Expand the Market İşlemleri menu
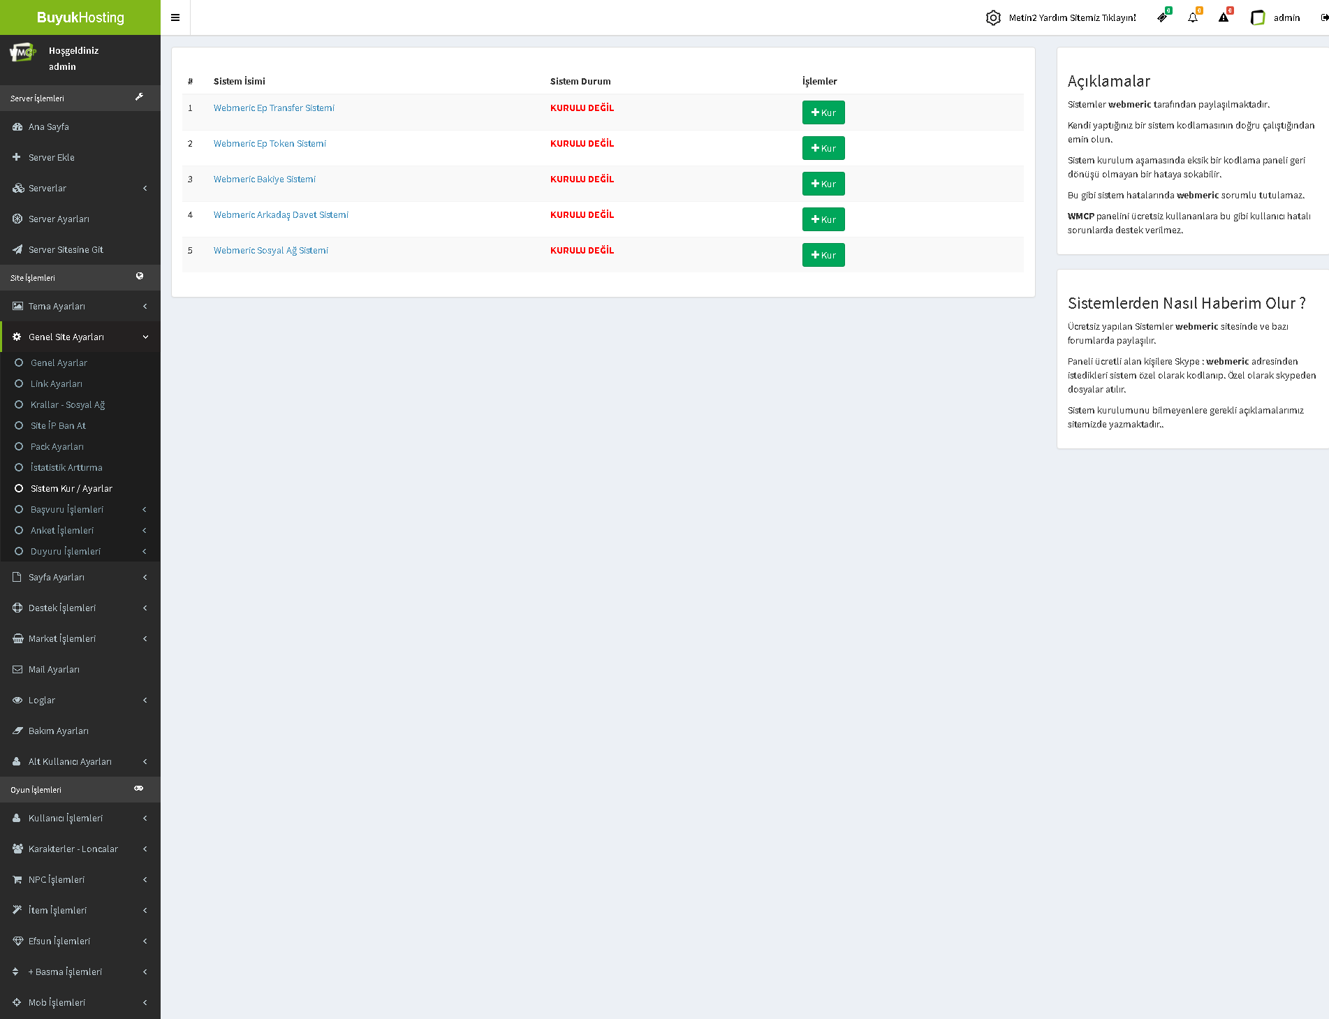Image resolution: width=1329 pixels, height=1019 pixels. pyautogui.click(x=80, y=638)
